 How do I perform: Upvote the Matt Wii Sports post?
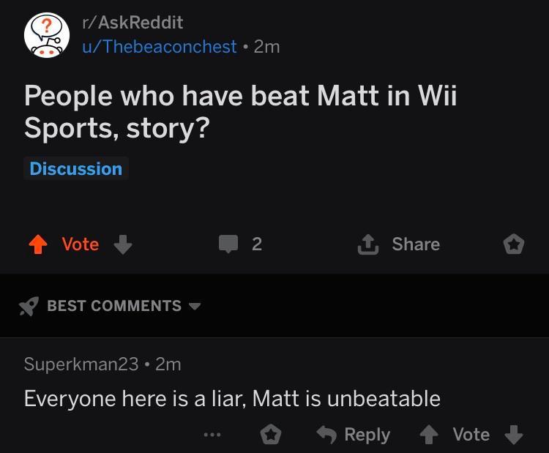[x=37, y=244]
